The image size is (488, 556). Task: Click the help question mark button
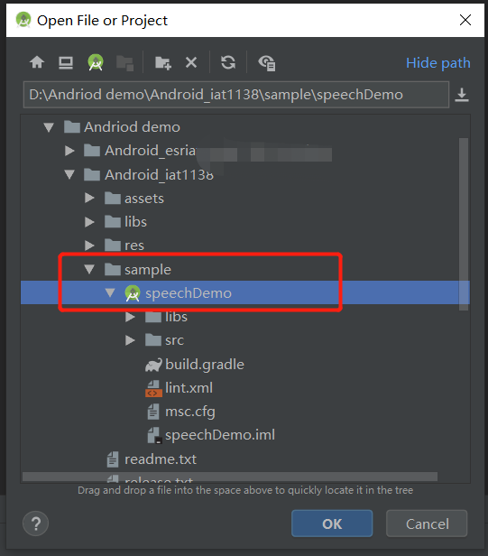[x=36, y=524]
